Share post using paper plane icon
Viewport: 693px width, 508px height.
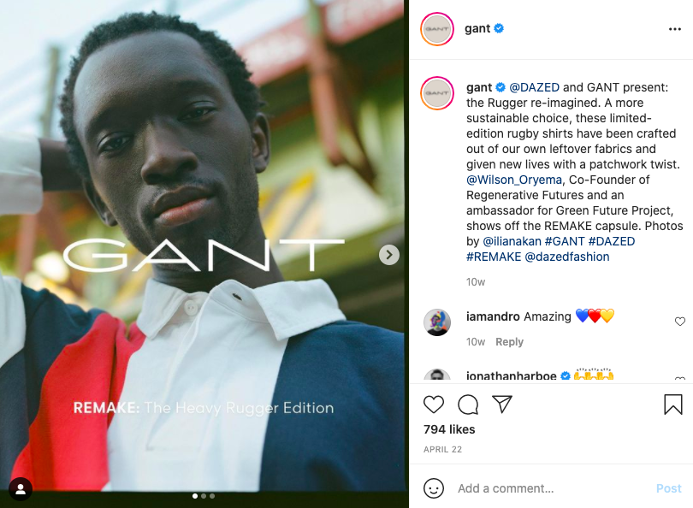point(501,405)
